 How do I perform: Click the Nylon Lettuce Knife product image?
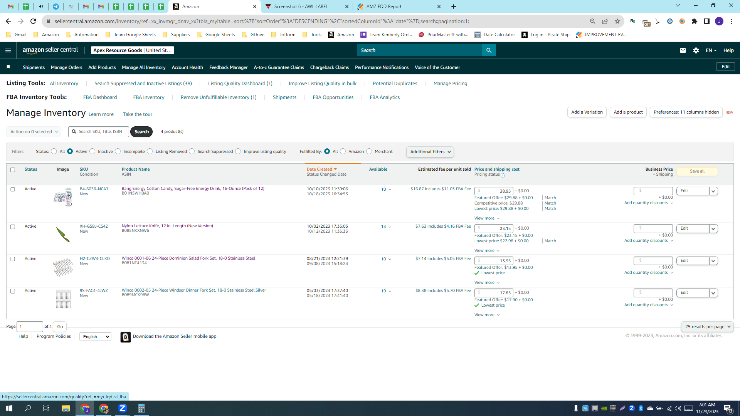(63, 235)
